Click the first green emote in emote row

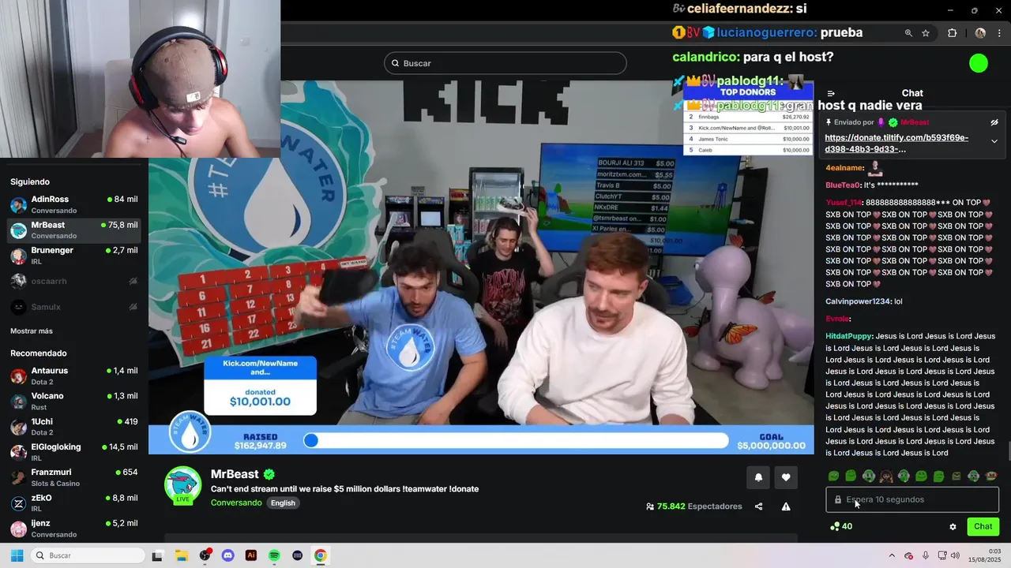click(x=833, y=476)
